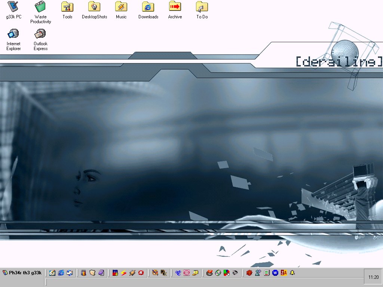Click Internet Explorer in Quick Launch bar

(61, 273)
